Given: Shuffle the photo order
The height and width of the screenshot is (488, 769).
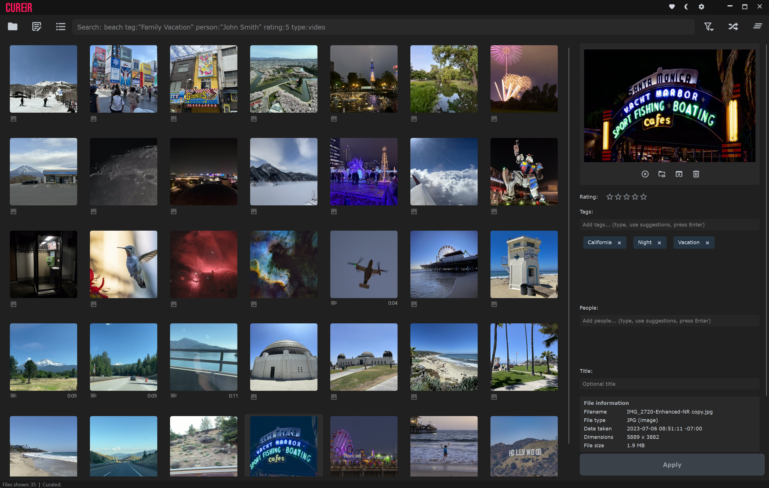Looking at the screenshot, I should [x=733, y=26].
